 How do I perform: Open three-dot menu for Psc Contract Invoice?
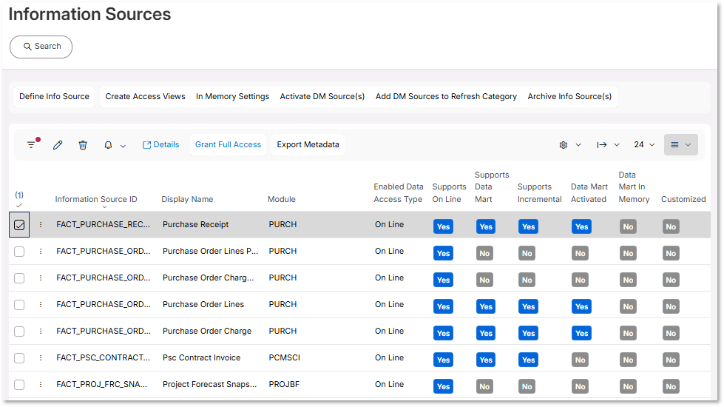tap(41, 357)
